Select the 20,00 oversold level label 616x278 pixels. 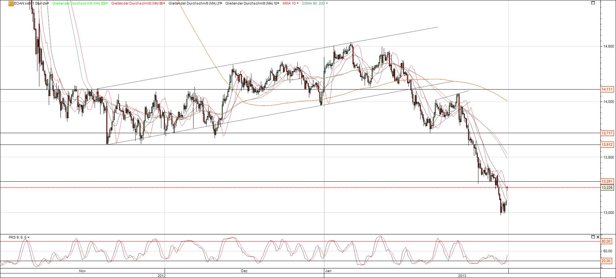click(606, 261)
